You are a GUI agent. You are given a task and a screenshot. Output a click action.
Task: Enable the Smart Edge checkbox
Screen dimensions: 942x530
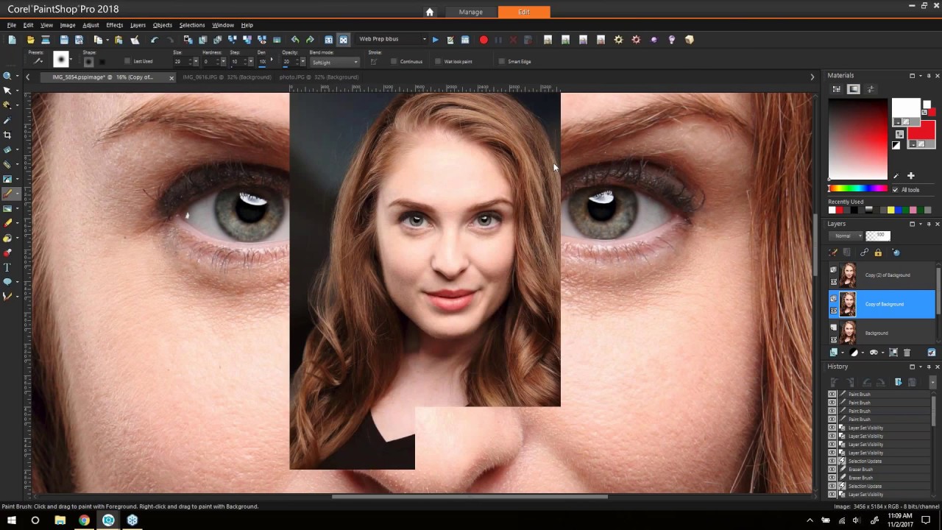[501, 61]
